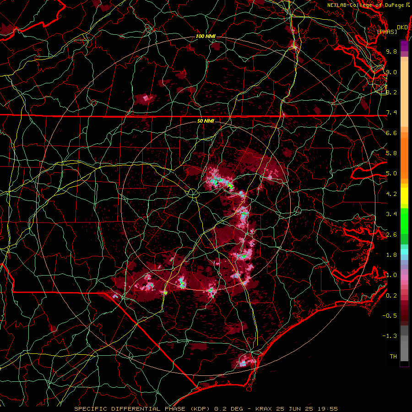The image size is (412, 412).
Task: Click the 7.4 scale value
Action: tap(391, 113)
